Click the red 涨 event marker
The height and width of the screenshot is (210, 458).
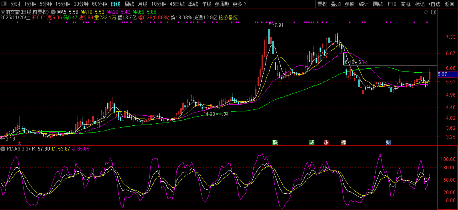pyautogui.click(x=326, y=143)
